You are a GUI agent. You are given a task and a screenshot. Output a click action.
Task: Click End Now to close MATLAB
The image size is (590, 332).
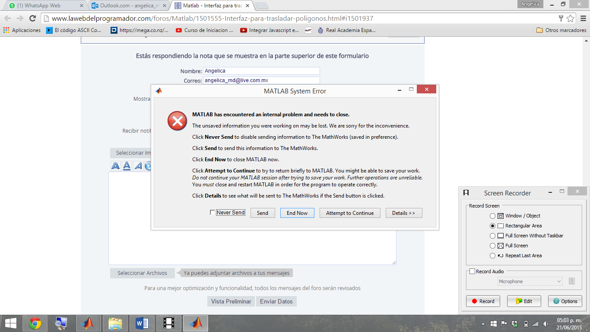(x=297, y=213)
